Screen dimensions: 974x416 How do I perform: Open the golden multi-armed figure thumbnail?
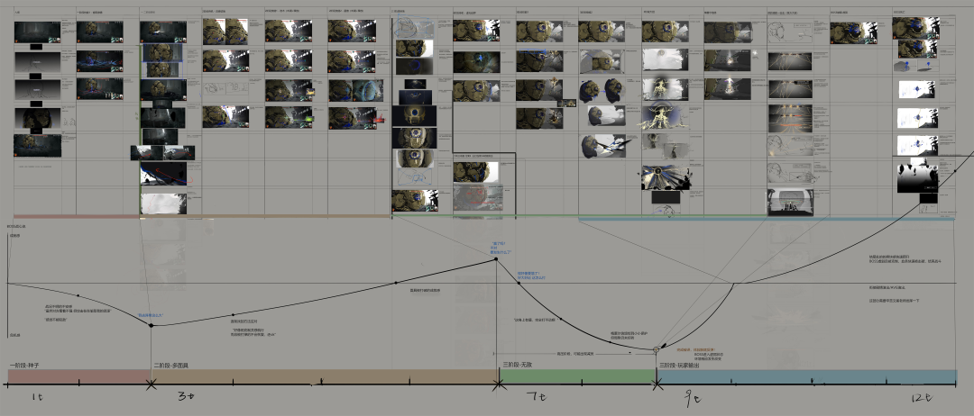tap(665, 117)
